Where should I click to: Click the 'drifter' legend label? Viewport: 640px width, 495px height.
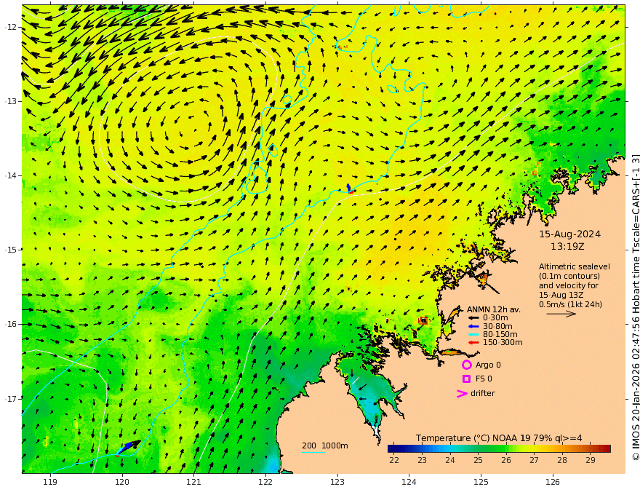tap(483, 393)
